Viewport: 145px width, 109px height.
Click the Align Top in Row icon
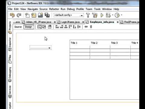point(70,27)
